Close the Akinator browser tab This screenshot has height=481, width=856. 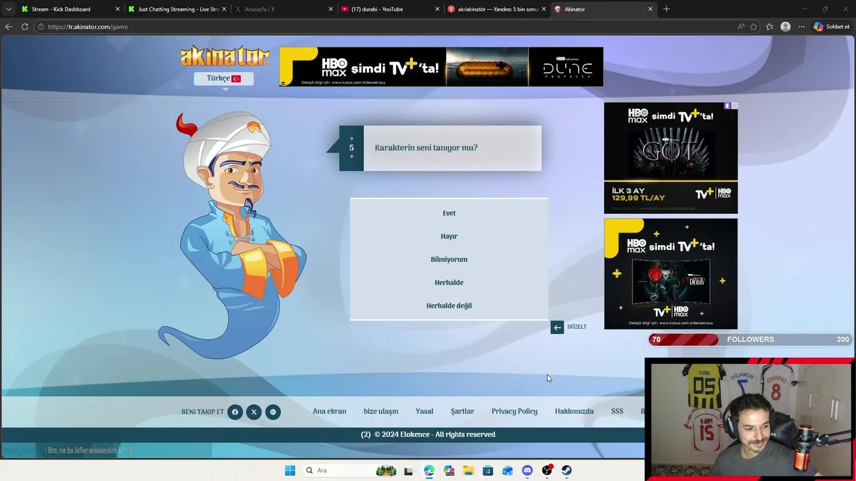point(650,9)
